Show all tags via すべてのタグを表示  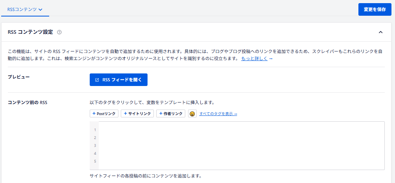(218, 114)
